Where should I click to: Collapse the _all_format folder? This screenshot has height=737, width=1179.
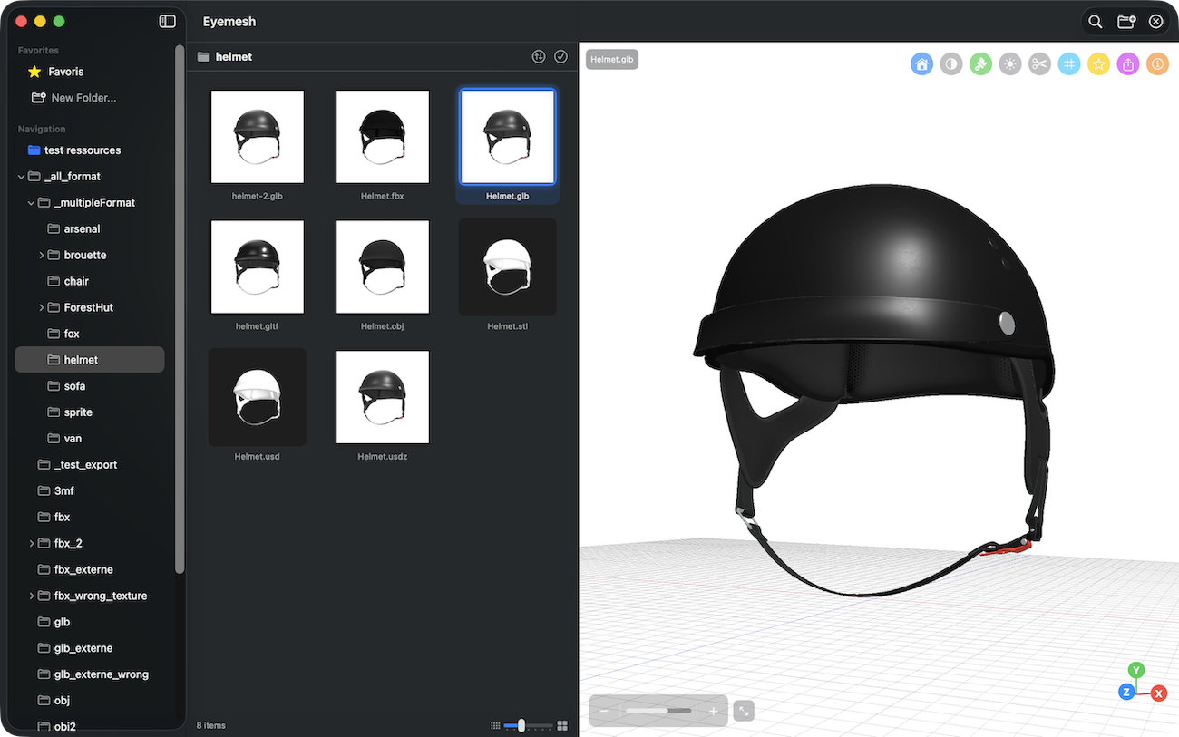tap(20, 176)
